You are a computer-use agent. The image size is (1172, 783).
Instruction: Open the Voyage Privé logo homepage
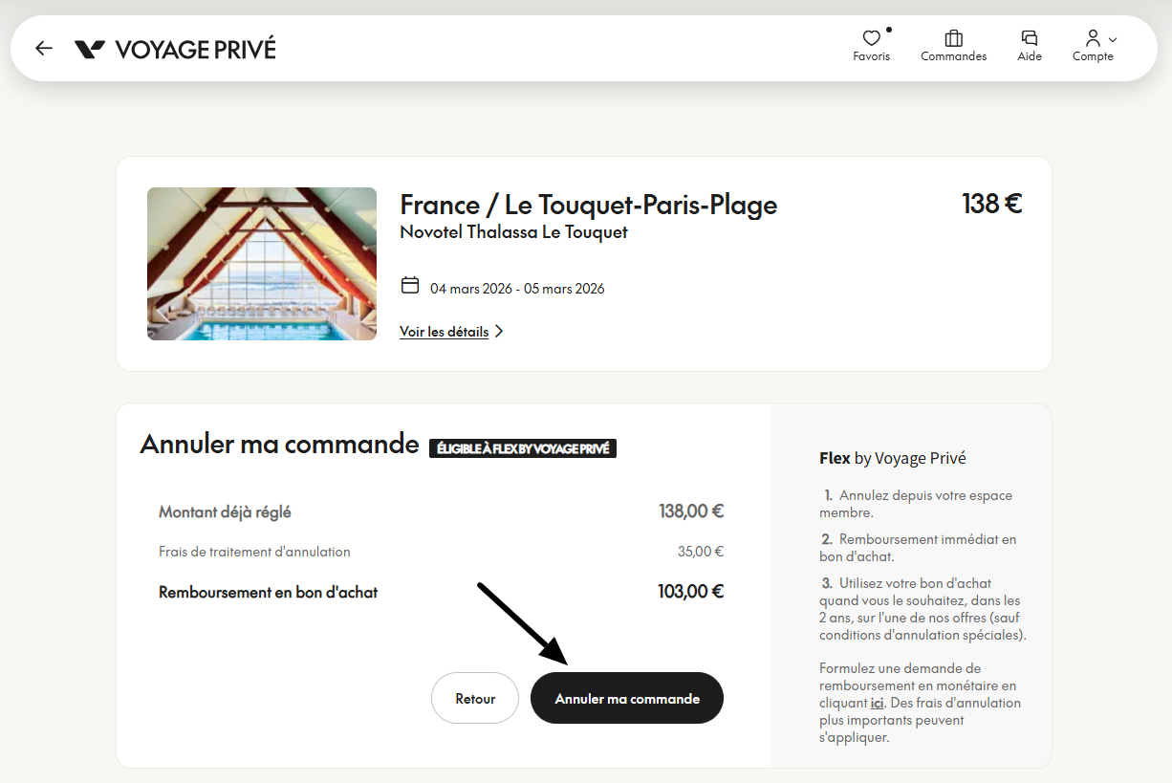coord(175,49)
